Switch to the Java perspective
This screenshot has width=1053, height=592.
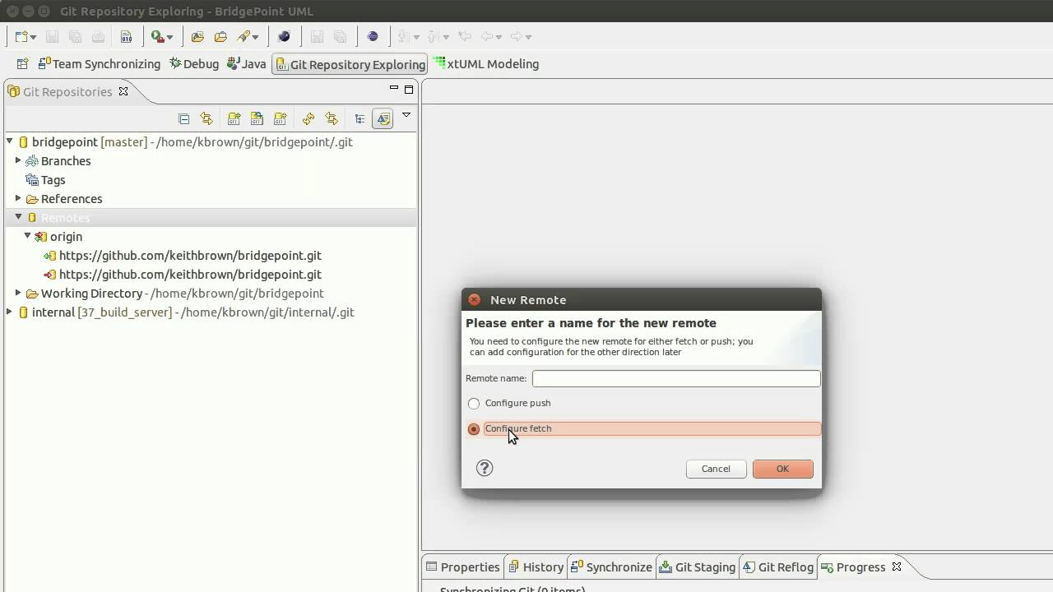[x=247, y=64]
